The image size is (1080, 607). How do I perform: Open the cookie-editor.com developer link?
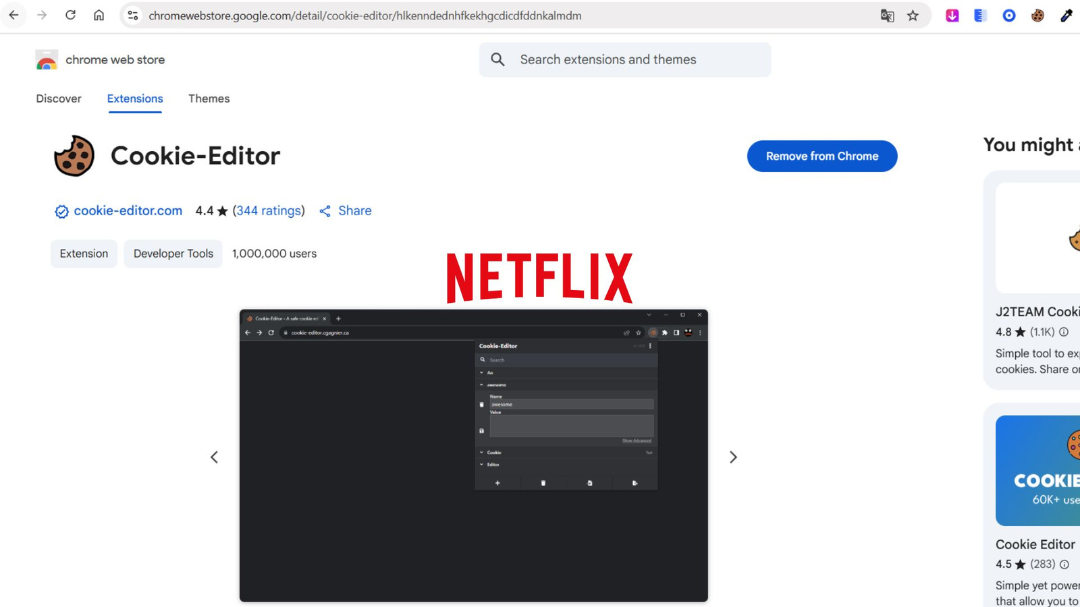128,210
